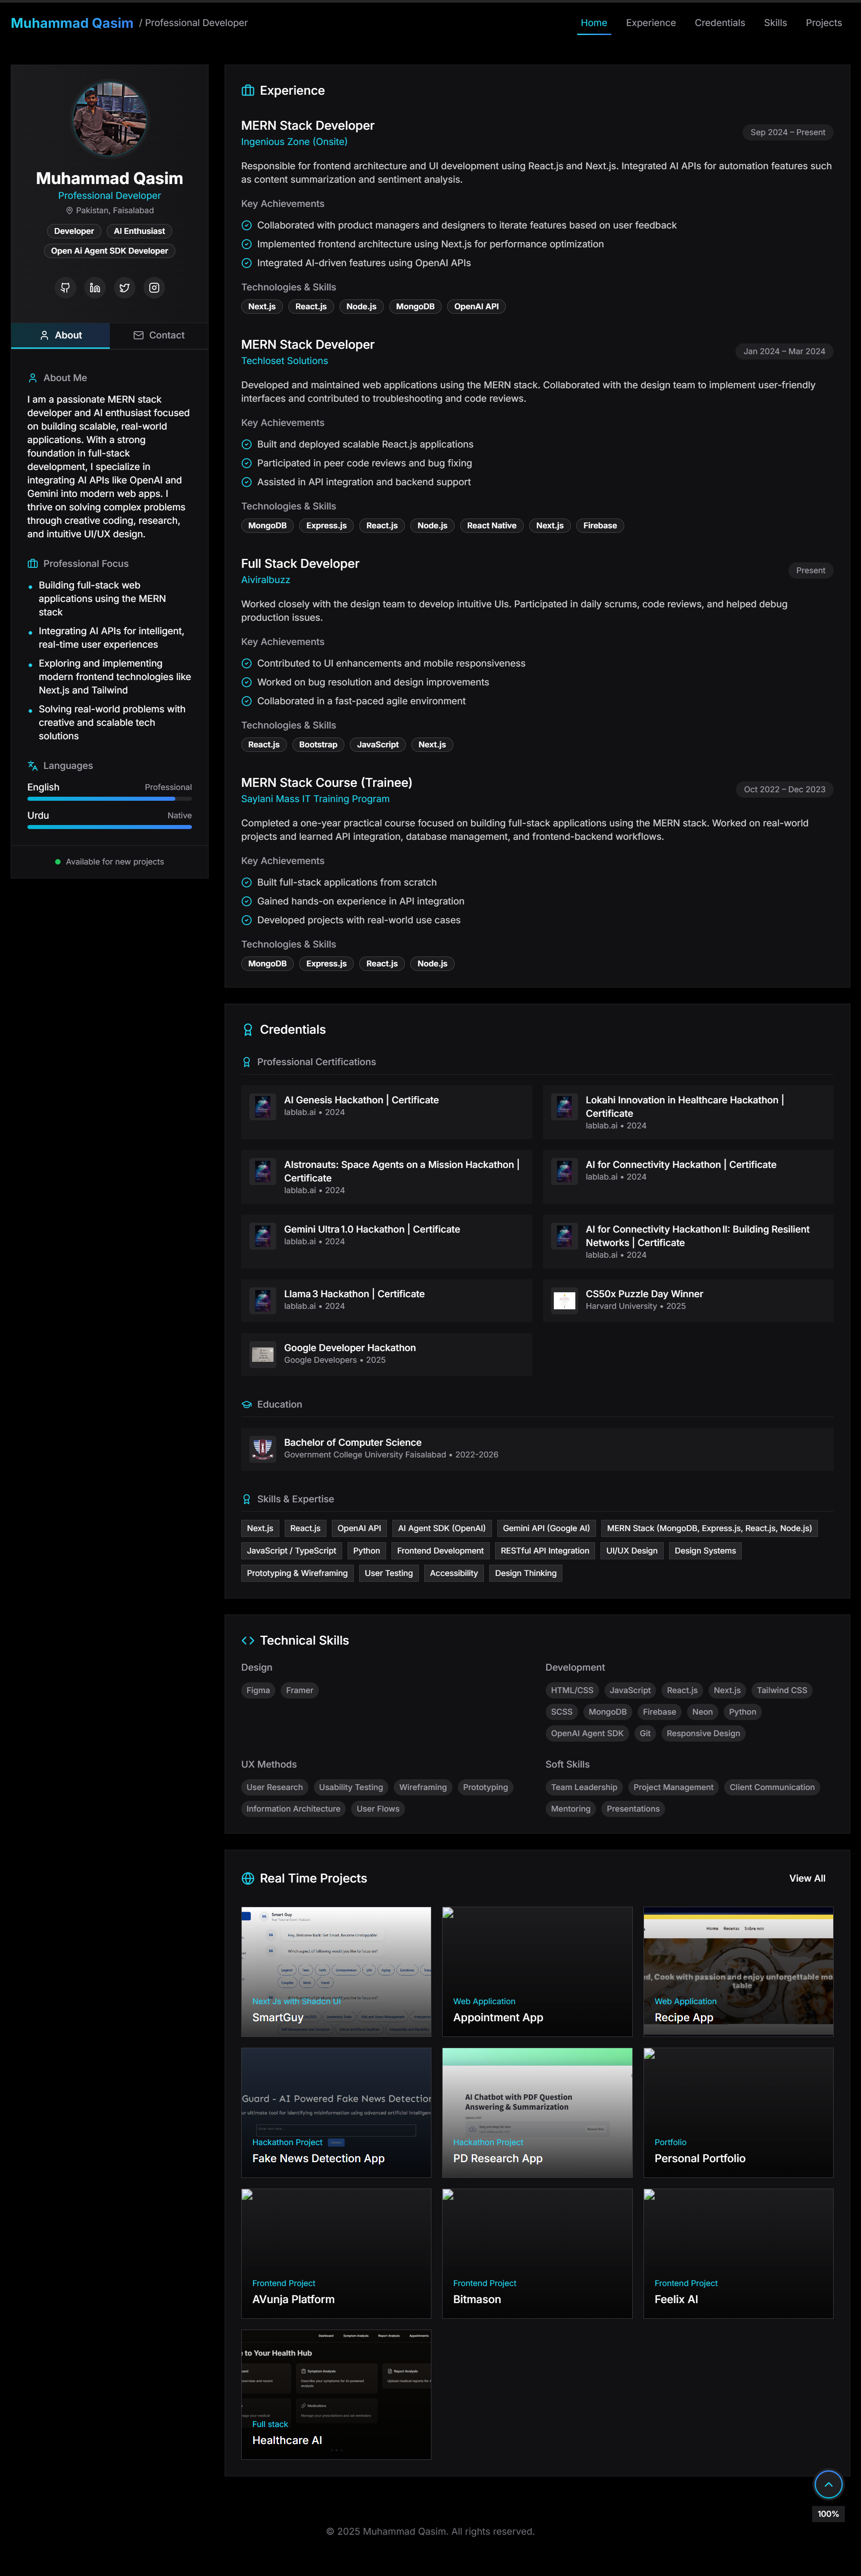The image size is (861, 2576).
Task: Click the Ingenious Zone (Onsite) company link
Action: click(294, 142)
